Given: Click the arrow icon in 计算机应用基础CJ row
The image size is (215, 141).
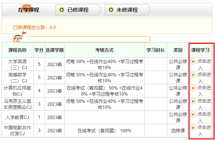Looking at the screenshot, I should (x=193, y=88).
